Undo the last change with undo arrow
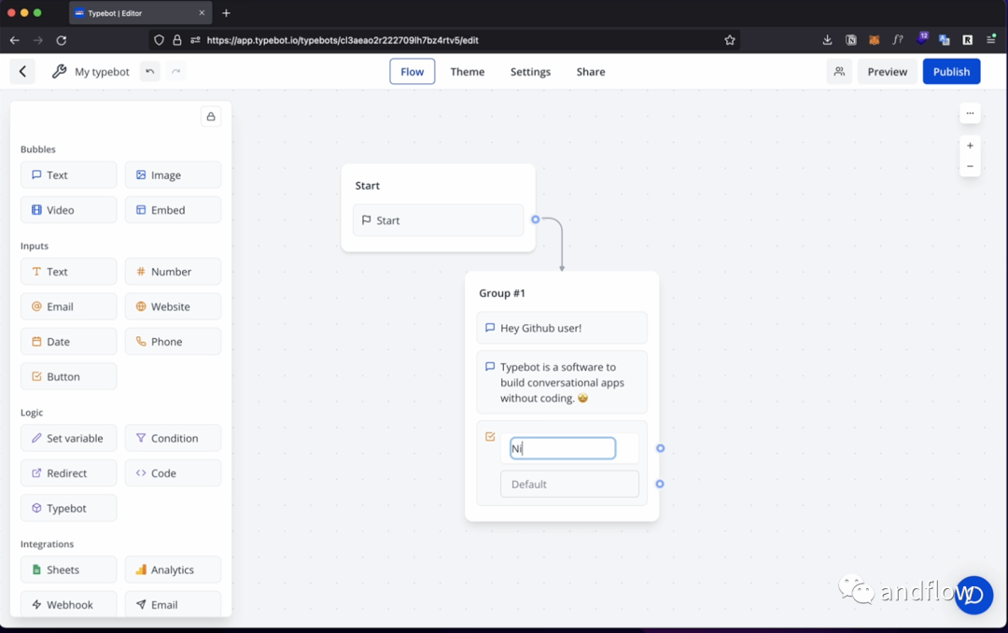Screen dimensions: 1008x633 coord(149,71)
